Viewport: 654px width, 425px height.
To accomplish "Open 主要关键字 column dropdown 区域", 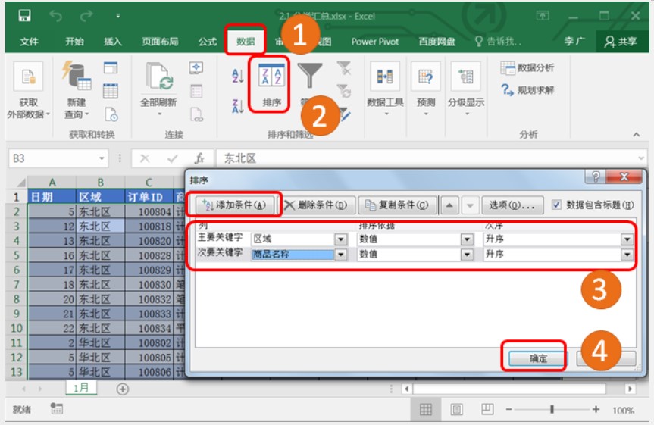I will point(341,239).
